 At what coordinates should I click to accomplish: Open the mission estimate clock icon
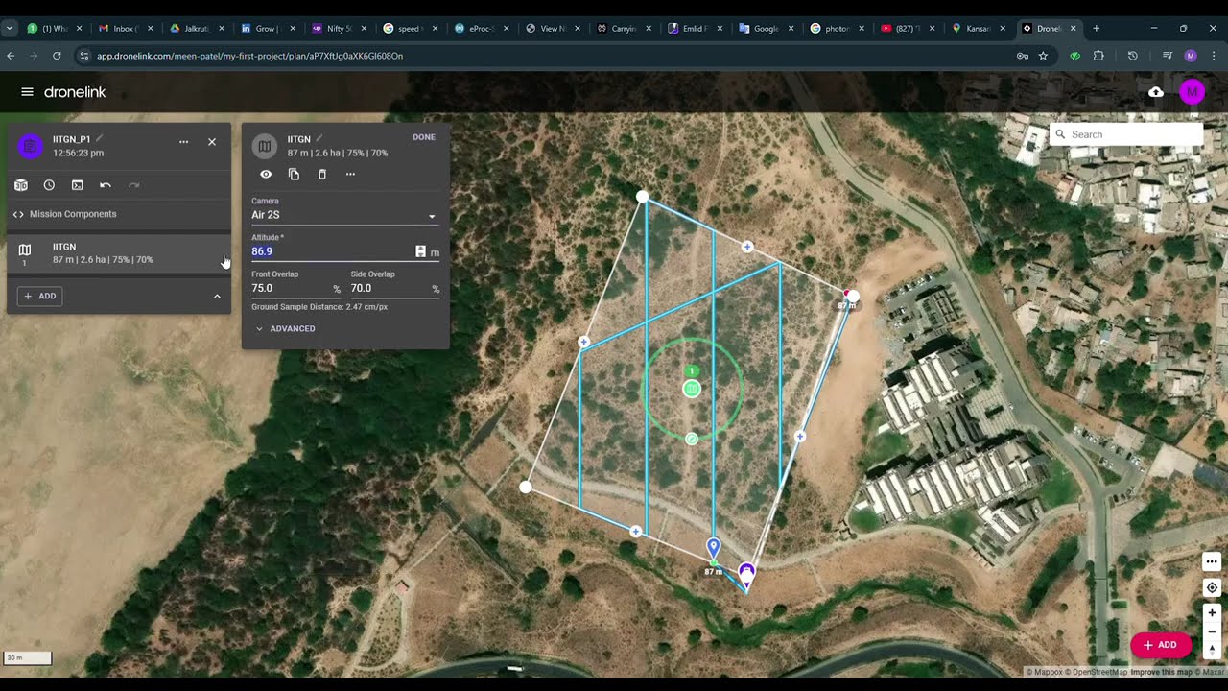(49, 185)
